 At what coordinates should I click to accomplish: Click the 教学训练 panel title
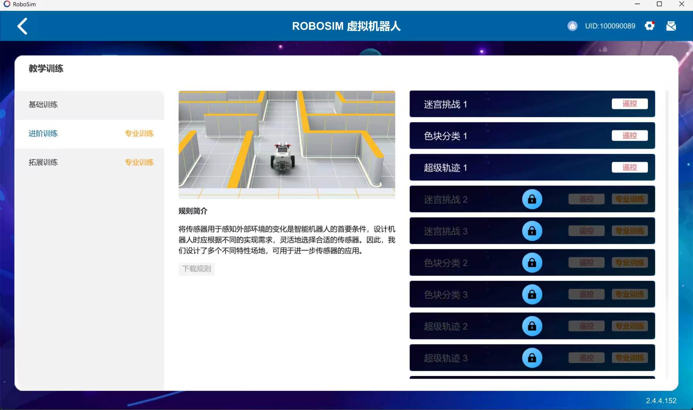pyautogui.click(x=46, y=69)
